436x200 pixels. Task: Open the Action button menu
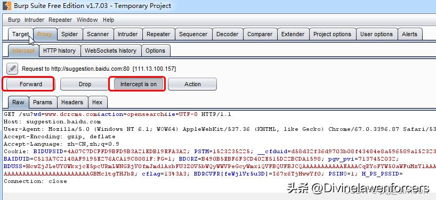click(192, 84)
